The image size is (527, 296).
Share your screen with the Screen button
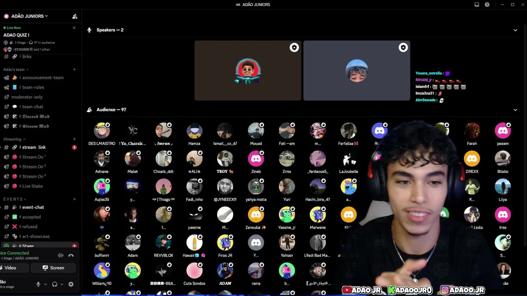(x=54, y=268)
